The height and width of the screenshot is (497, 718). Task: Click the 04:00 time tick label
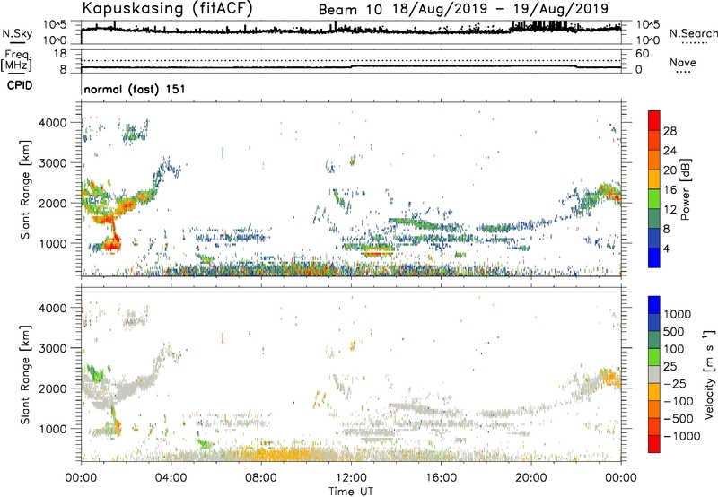click(x=171, y=478)
